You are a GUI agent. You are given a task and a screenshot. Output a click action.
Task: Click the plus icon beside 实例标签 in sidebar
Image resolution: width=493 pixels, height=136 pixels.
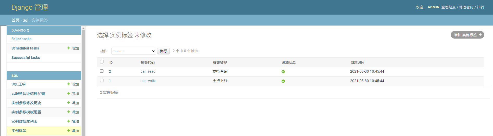pyautogui.click(x=69, y=131)
